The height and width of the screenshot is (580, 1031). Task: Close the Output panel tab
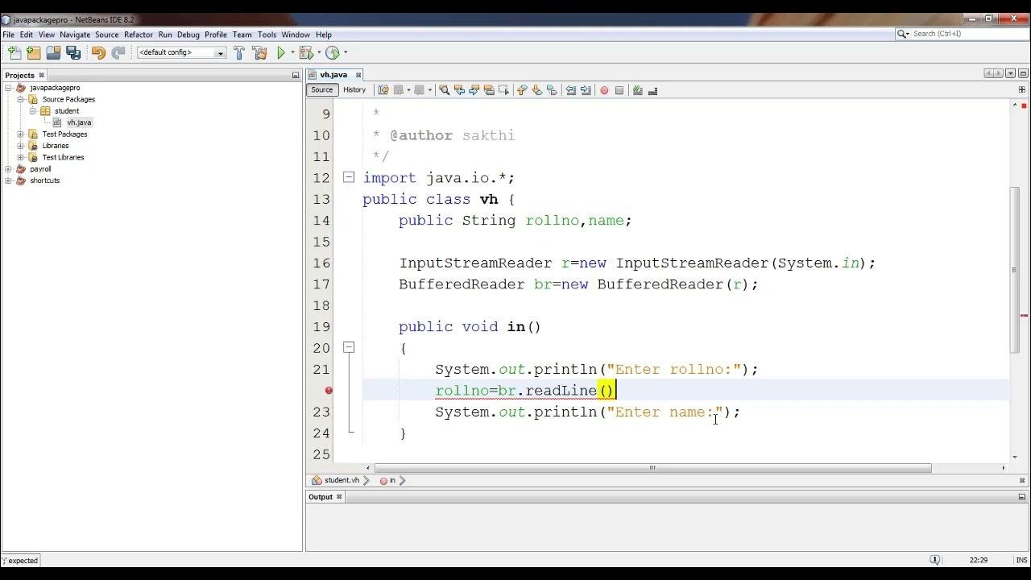coord(339,497)
